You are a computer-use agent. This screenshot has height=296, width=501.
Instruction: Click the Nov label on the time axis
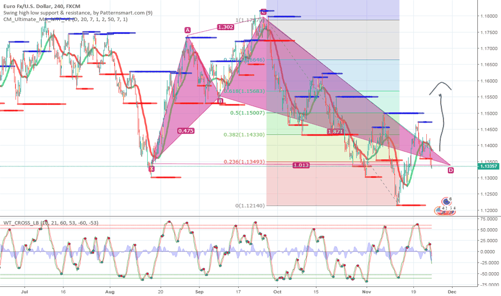tap(367, 292)
